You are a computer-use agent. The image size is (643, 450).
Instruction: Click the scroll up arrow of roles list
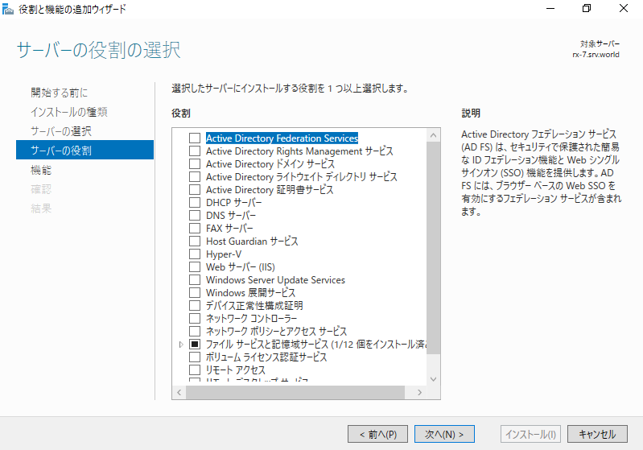pos(434,135)
